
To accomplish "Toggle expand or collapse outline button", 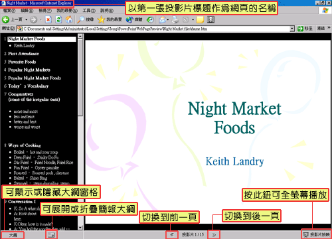I will click(x=51, y=235).
